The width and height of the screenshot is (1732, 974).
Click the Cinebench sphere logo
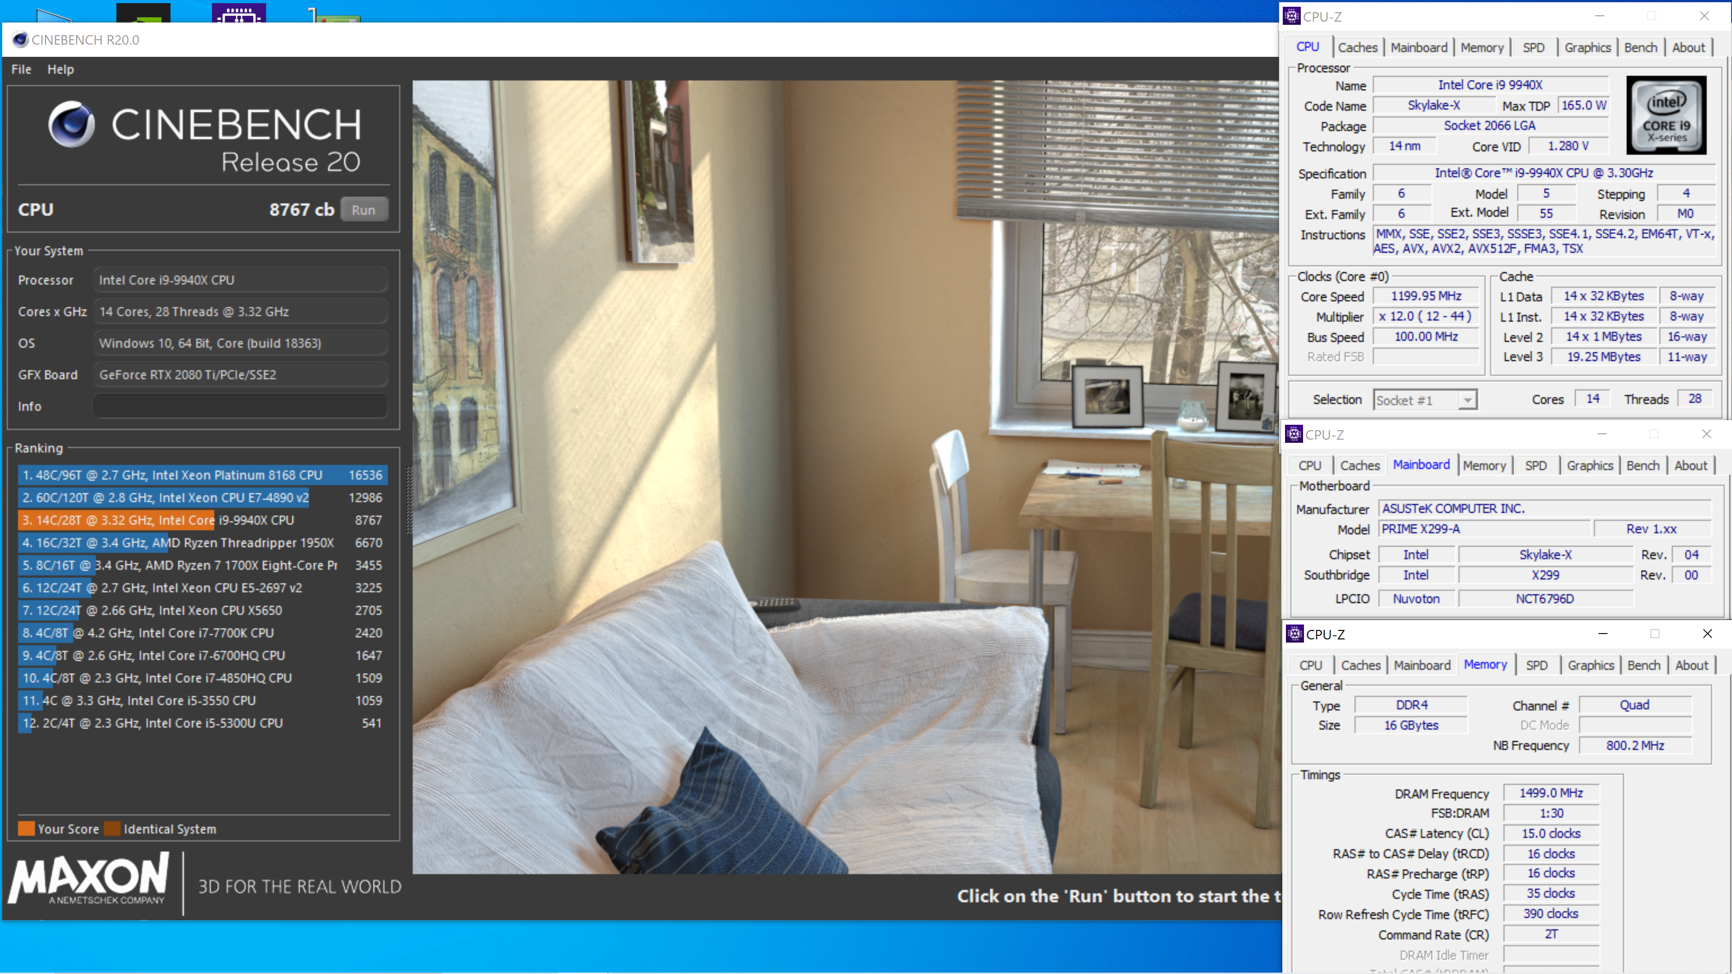[71, 124]
